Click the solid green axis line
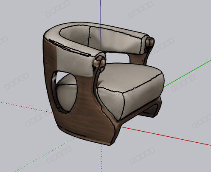 click(188, 73)
